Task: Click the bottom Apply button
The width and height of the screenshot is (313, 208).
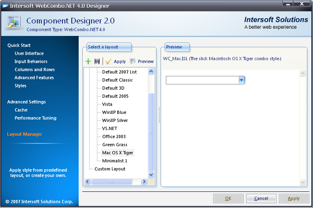Action: (294, 198)
